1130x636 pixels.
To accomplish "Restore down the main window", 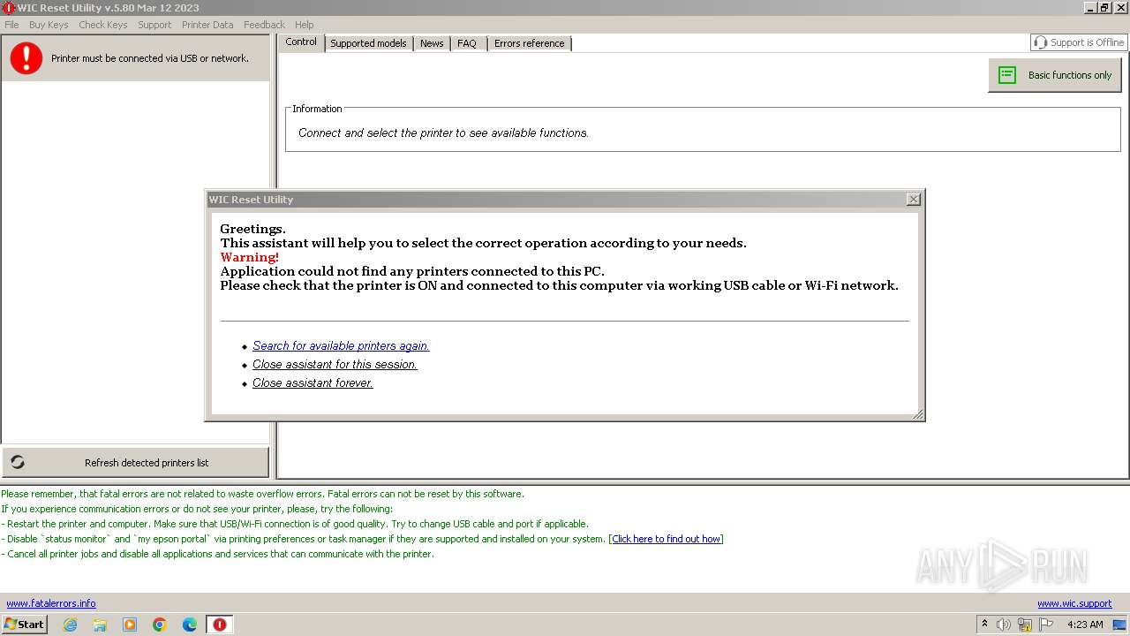I will (1104, 8).
